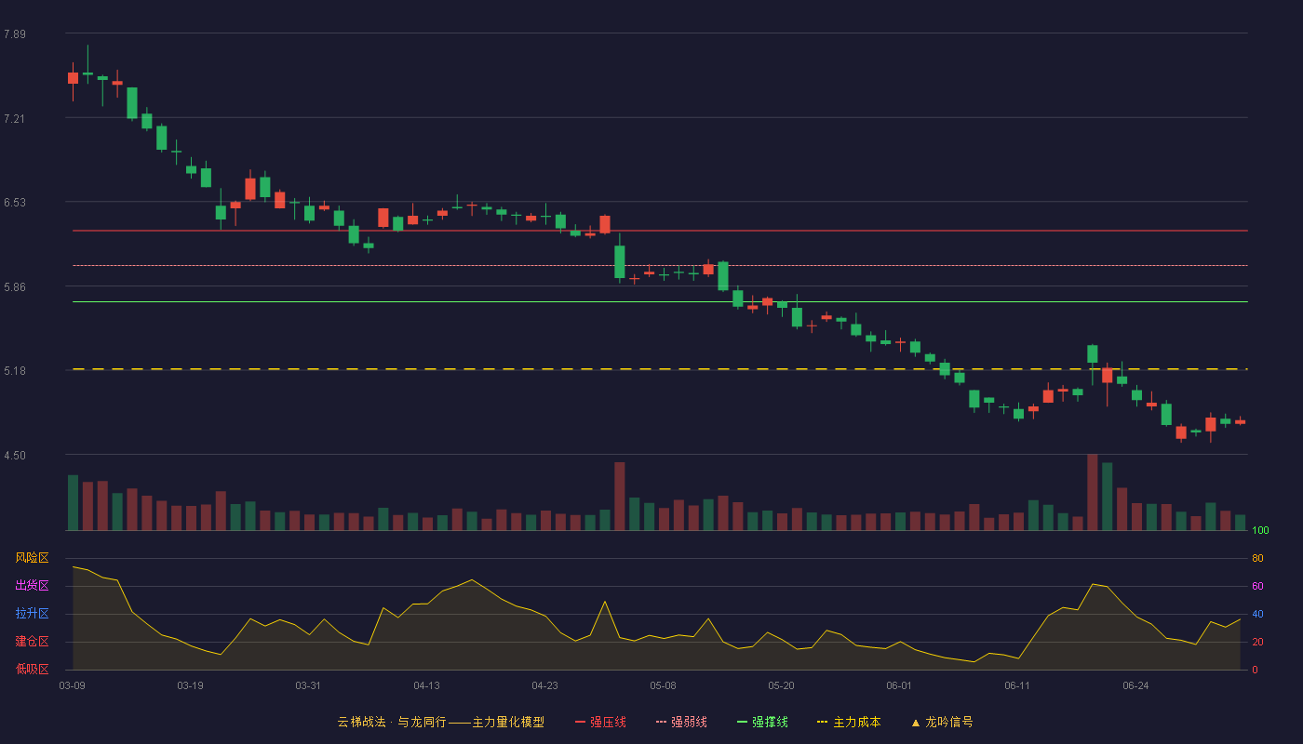1303x744 pixels.
Task: Click the 7.89 price axis label
Action: click(15, 34)
